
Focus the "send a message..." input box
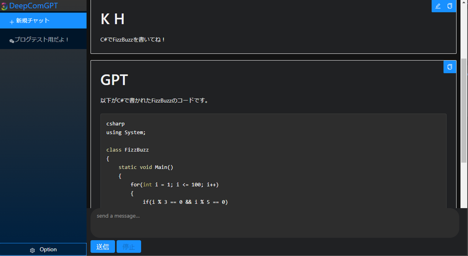click(x=274, y=223)
